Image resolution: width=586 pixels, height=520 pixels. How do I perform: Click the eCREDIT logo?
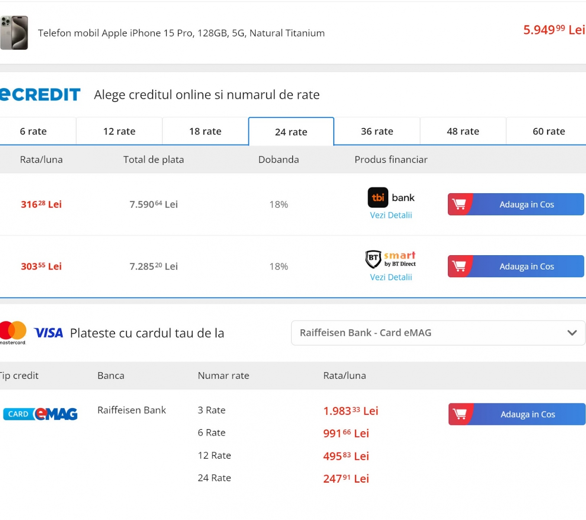point(40,94)
